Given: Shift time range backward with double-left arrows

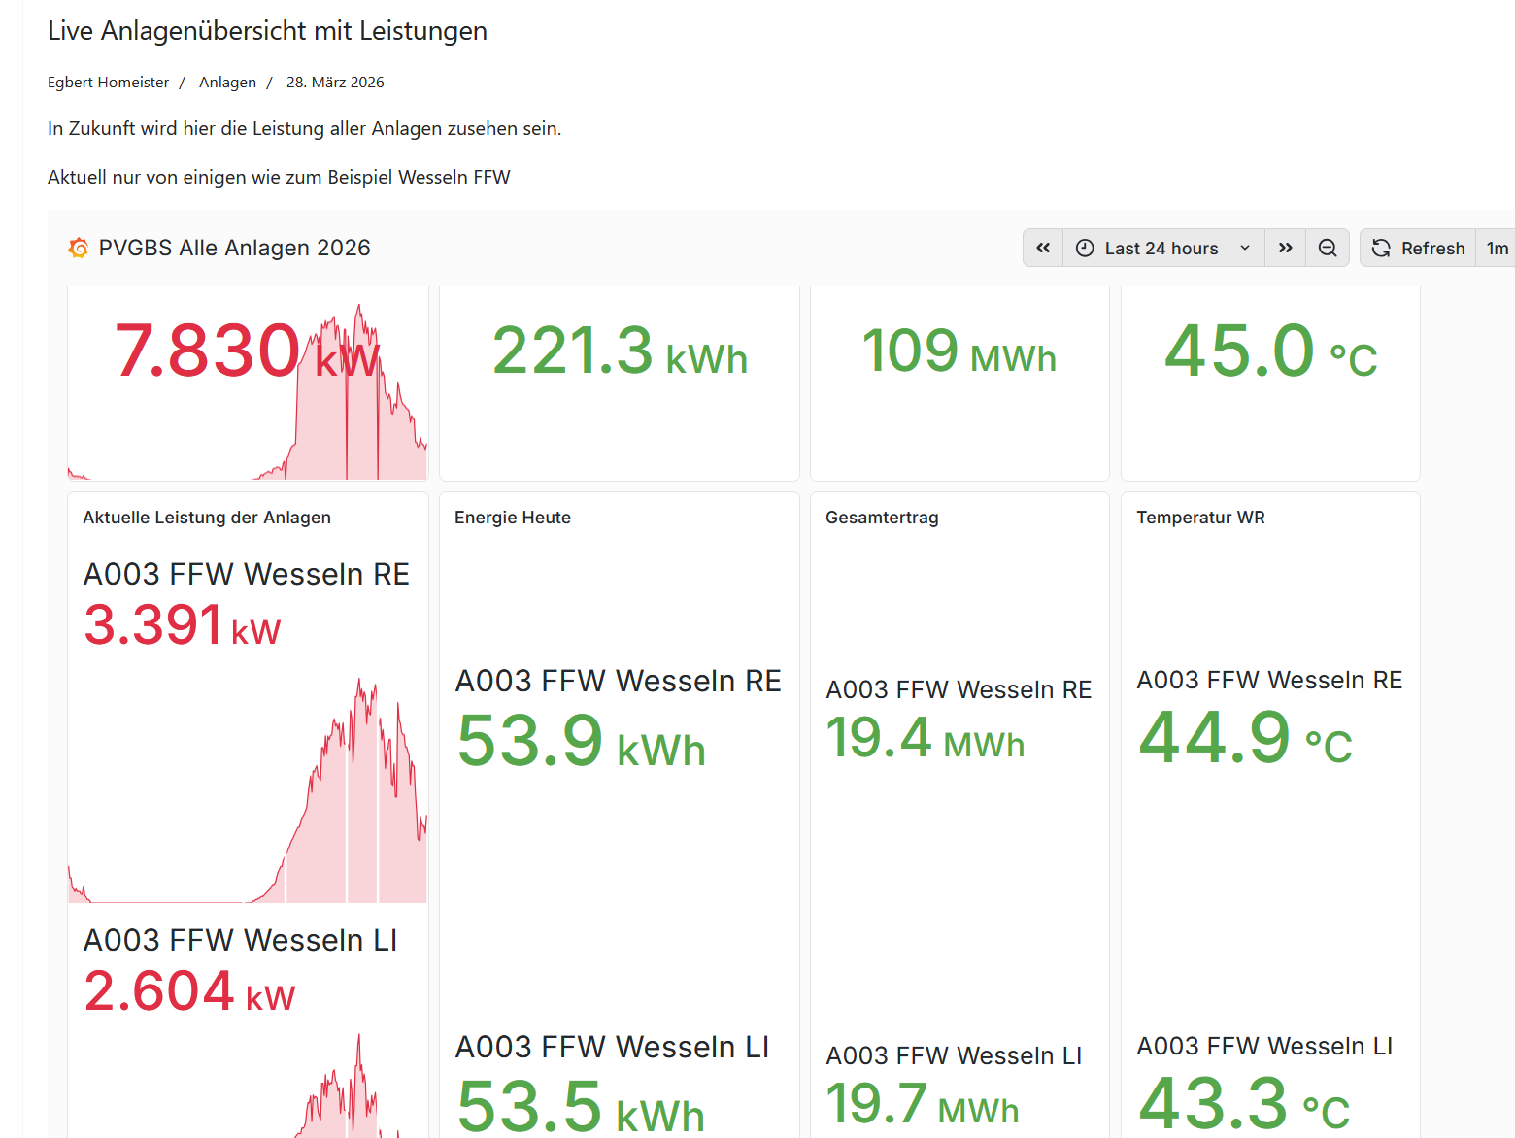Looking at the screenshot, I should (1043, 249).
